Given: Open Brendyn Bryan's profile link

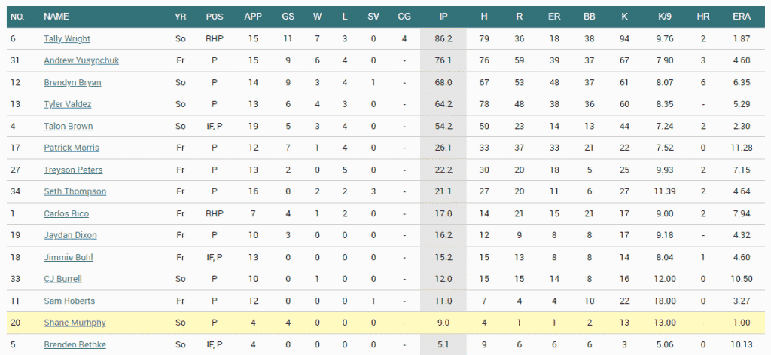Looking at the screenshot, I should click(x=72, y=82).
